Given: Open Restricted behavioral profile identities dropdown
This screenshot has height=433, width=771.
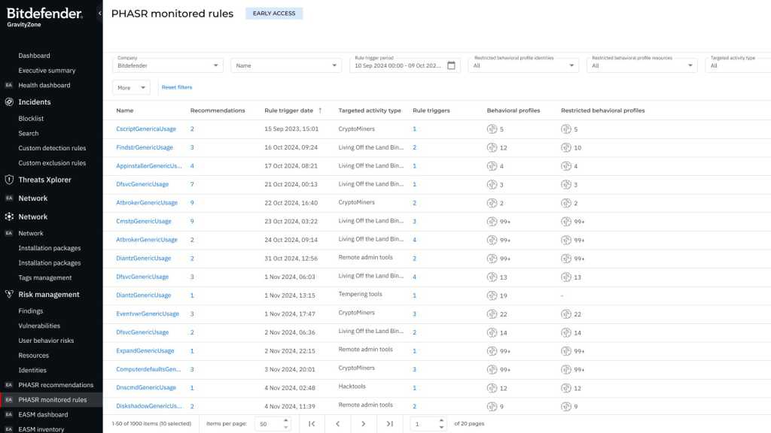Looking at the screenshot, I should point(523,65).
